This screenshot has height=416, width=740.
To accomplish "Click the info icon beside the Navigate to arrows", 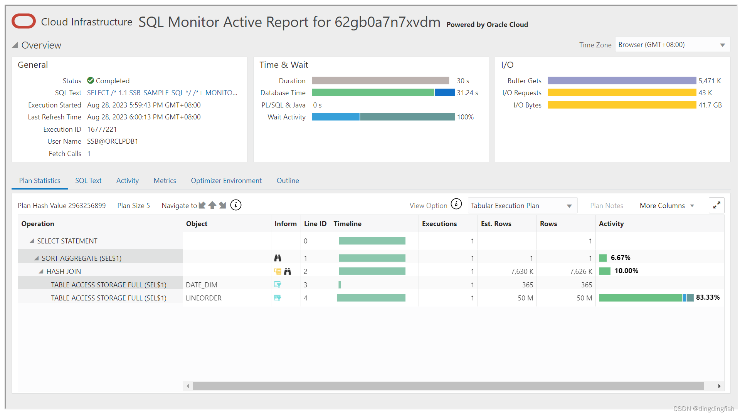I will coord(236,205).
